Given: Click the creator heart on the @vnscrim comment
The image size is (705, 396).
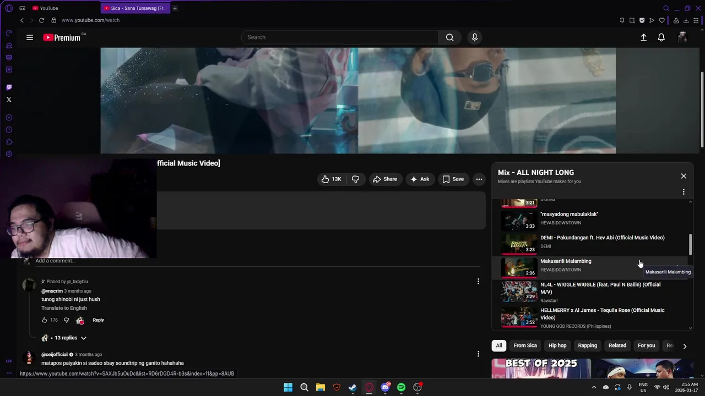Looking at the screenshot, I should pyautogui.click(x=80, y=321).
